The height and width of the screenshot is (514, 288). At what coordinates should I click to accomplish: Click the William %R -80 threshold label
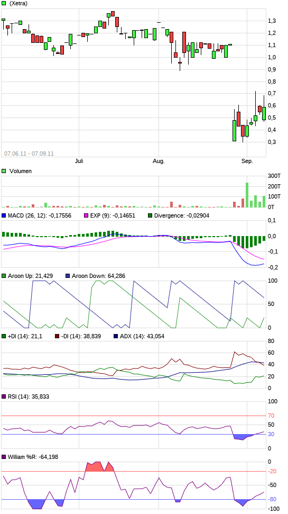click(272, 500)
